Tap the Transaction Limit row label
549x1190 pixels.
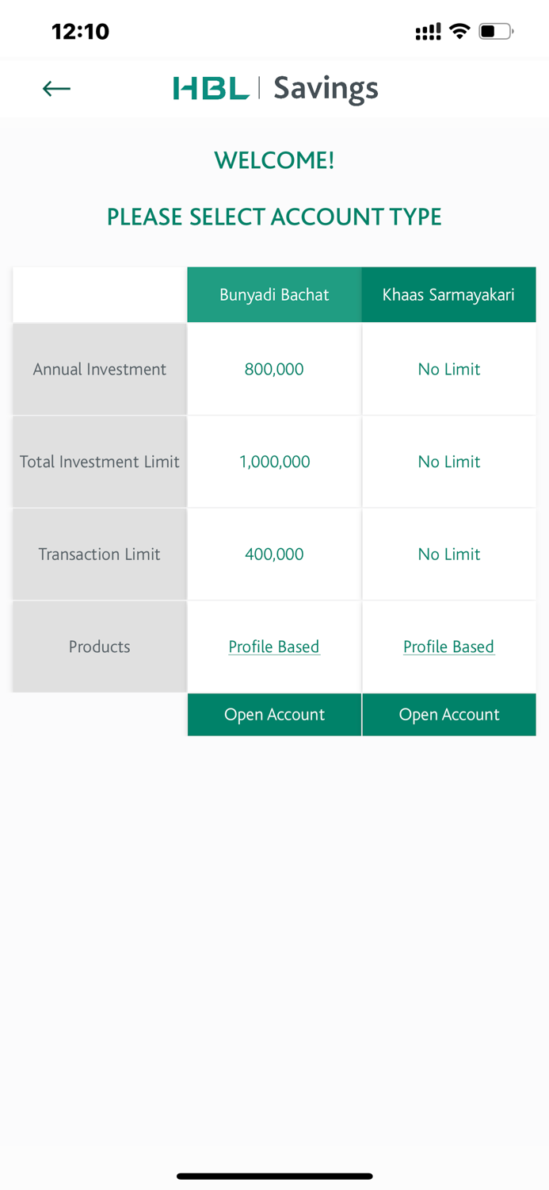click(x=99, y=554)
